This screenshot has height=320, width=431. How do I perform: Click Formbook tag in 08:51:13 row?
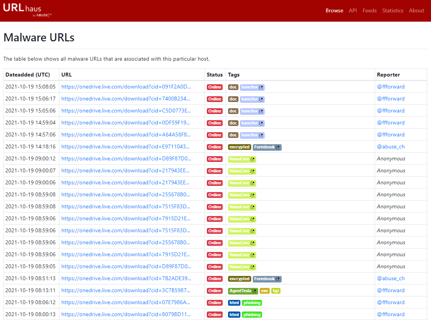[x=267, y=279]
